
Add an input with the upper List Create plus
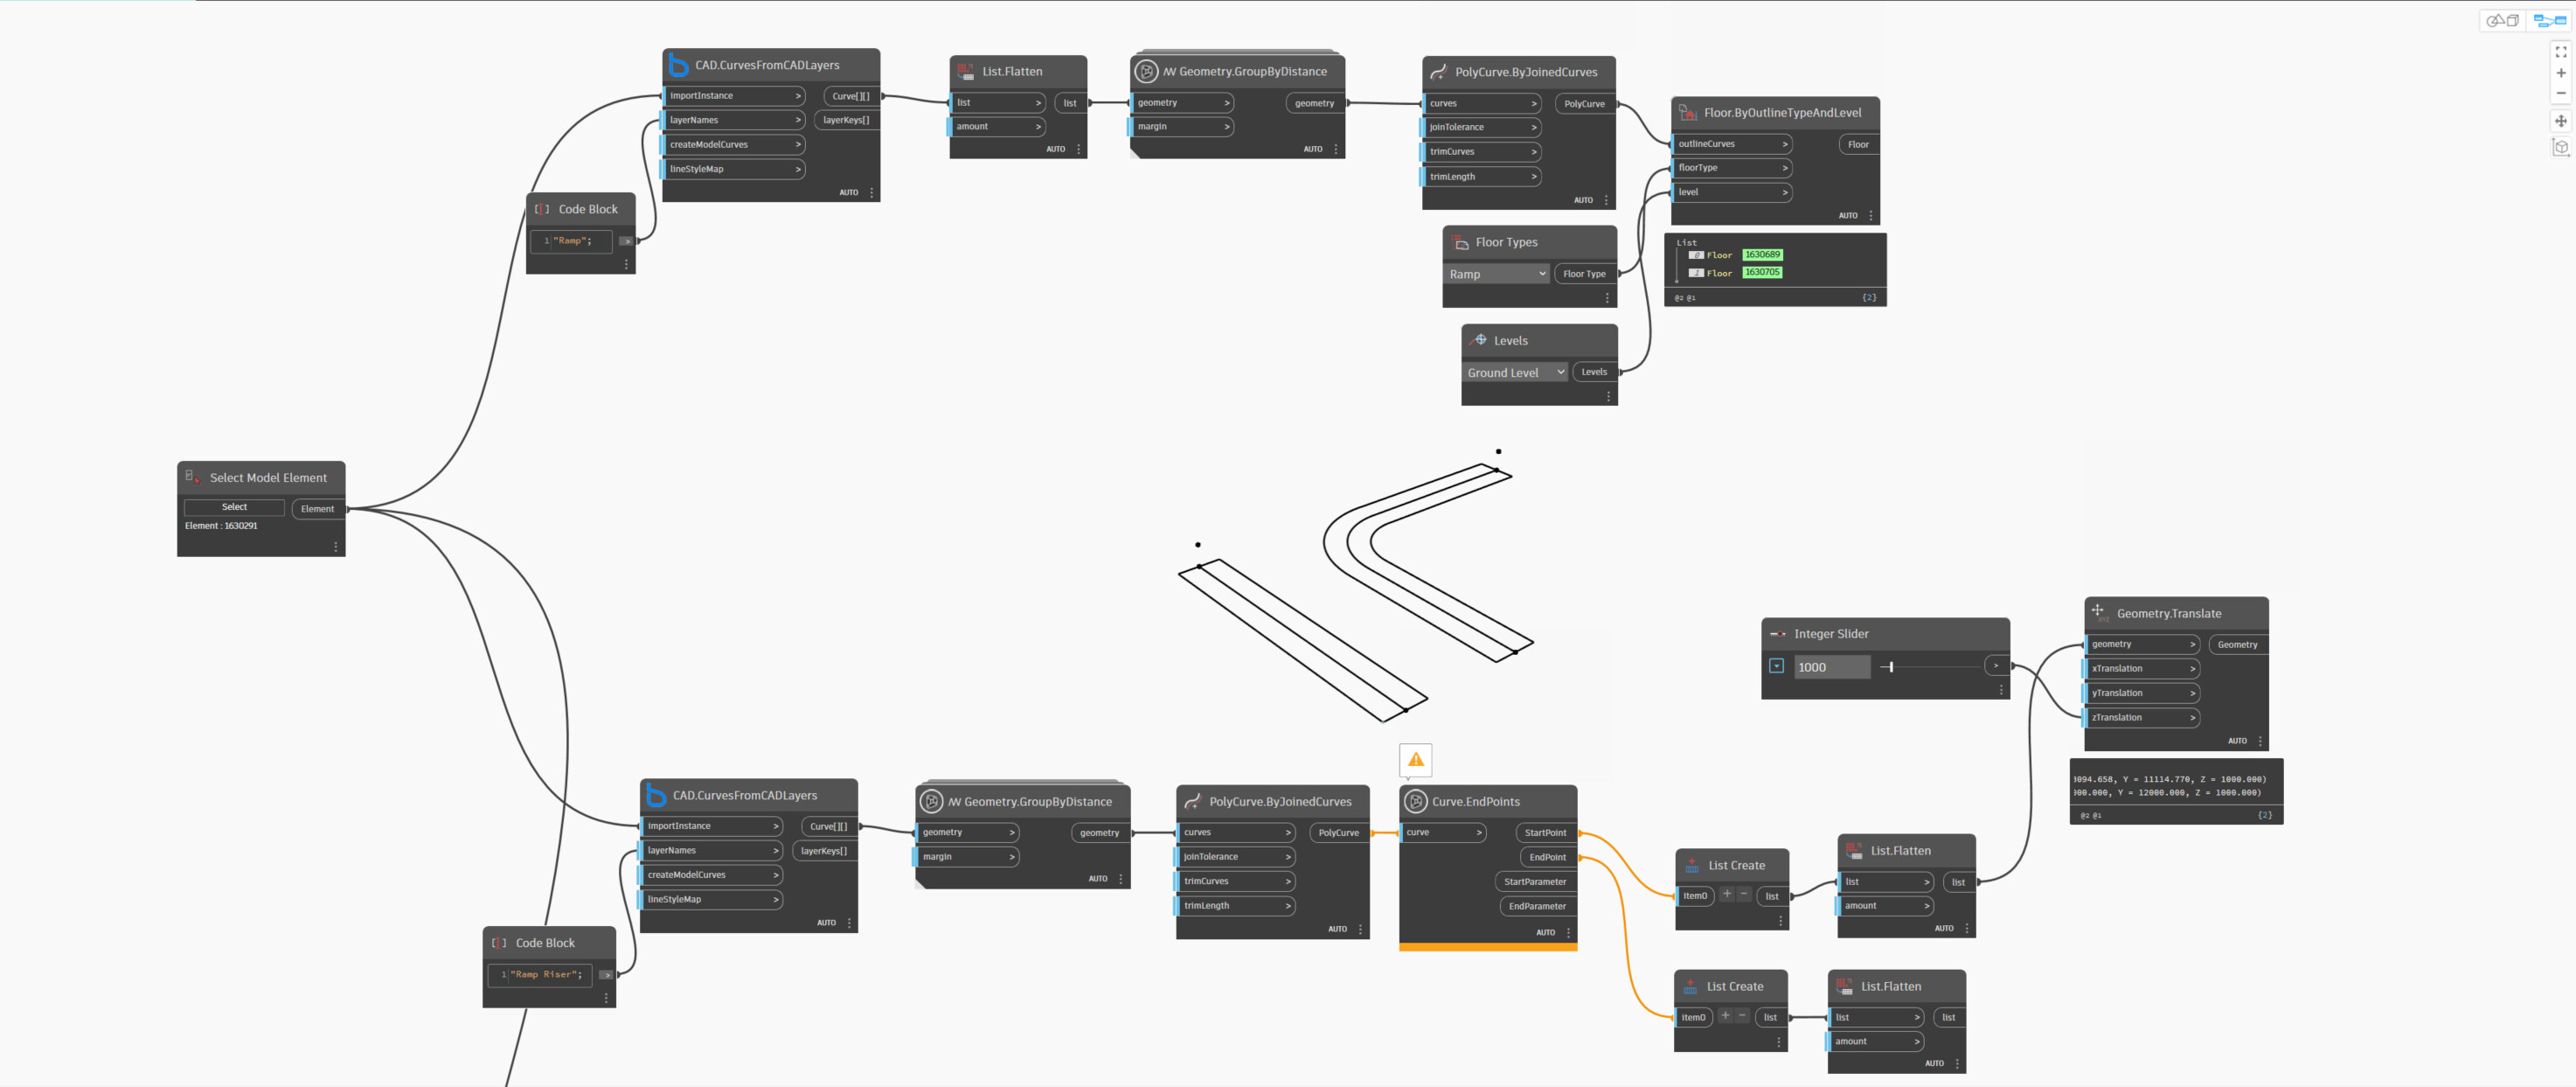tap(1726, 894)
